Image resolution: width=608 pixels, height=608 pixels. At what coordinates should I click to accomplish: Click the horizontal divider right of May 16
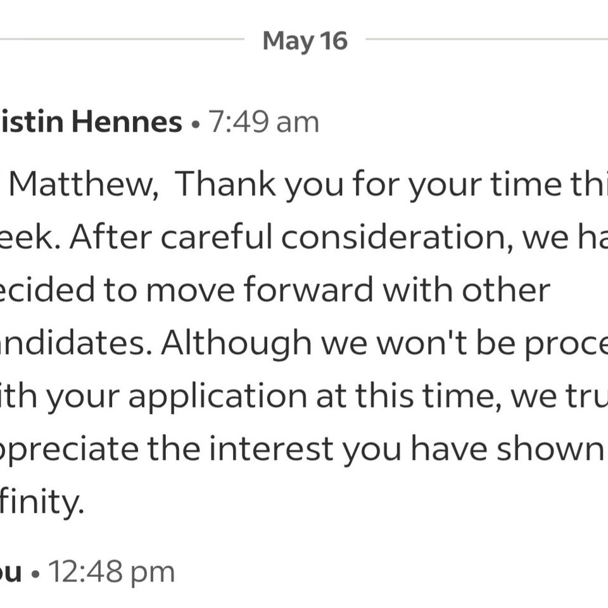[486, 39]
